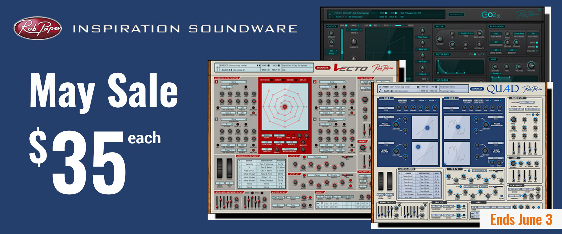Click Go2X filter envelope display
This screenshot has height=234, width=562.
tap(460, 67)
